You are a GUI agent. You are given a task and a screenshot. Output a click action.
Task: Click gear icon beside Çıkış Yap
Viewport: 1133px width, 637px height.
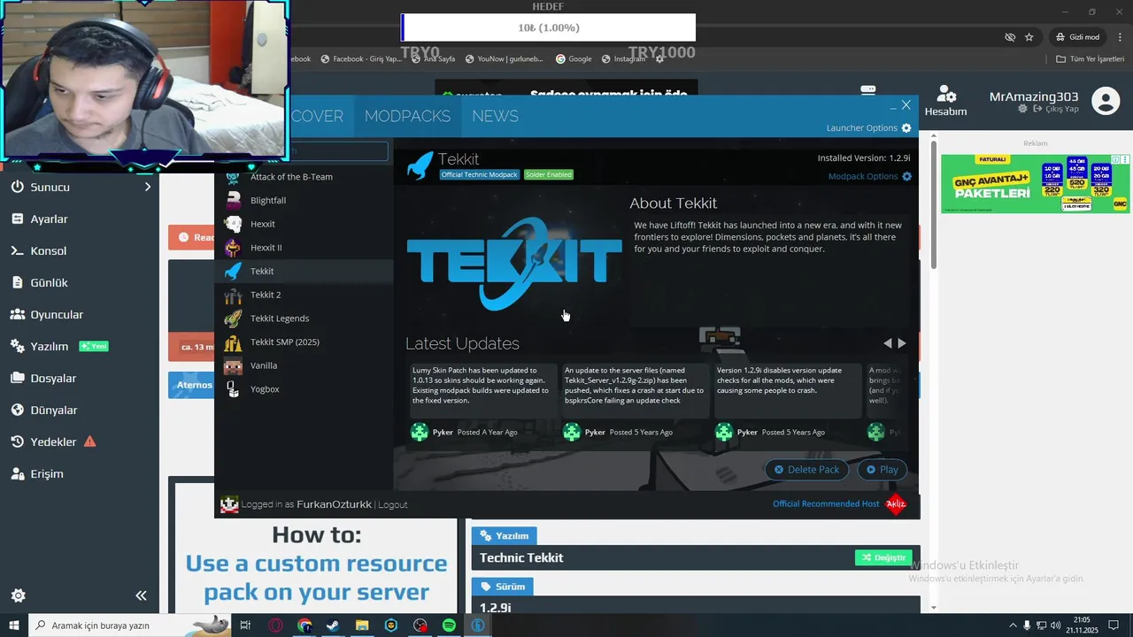tap(1022, 109)
